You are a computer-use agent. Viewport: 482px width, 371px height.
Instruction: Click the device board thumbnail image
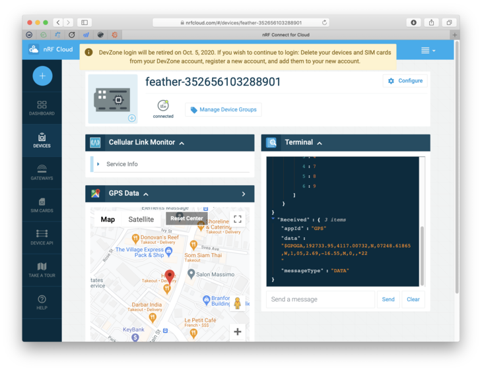112,99
